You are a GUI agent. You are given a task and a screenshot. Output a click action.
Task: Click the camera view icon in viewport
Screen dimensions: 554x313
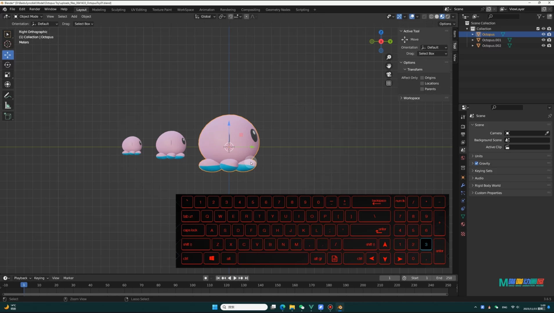(x=389, y=74)
